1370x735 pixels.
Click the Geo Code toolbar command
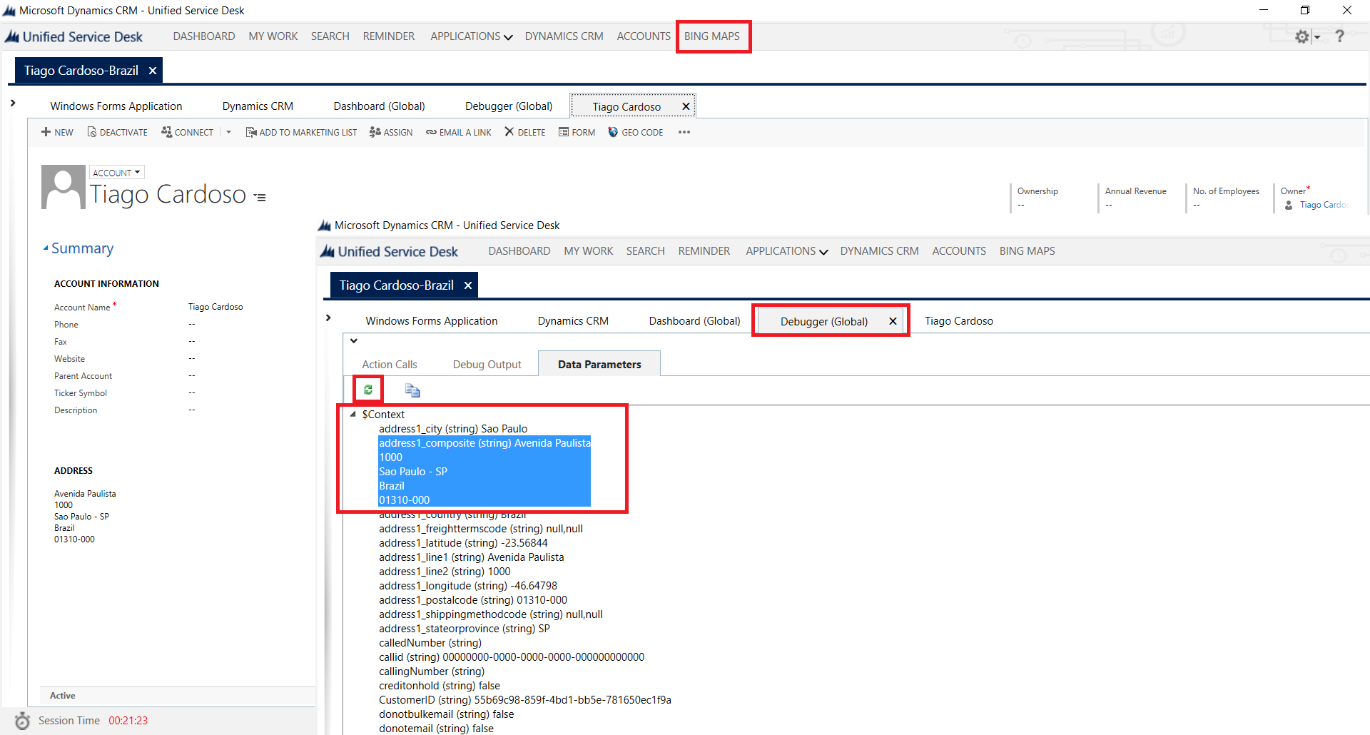635,132
